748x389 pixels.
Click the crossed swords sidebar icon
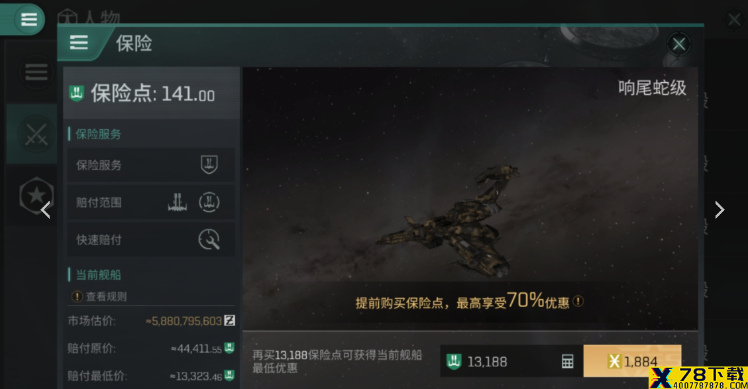click(x=36, y=134)
